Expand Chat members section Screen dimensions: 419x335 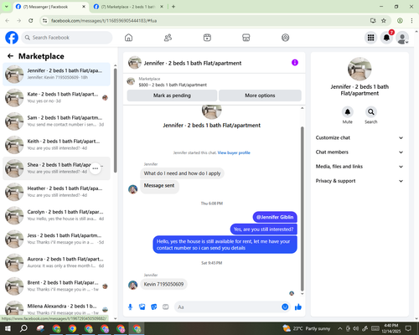point(360,152)
